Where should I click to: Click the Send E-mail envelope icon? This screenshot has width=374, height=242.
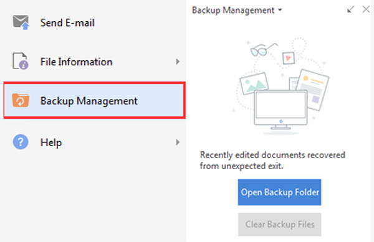[x=21, y=22]
